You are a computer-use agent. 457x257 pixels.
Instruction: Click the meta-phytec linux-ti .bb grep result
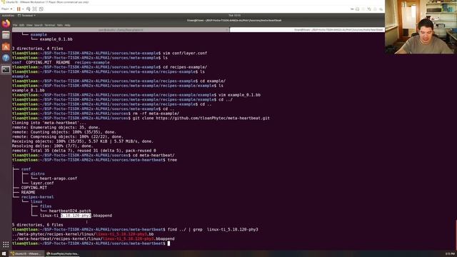coord(83,234)
